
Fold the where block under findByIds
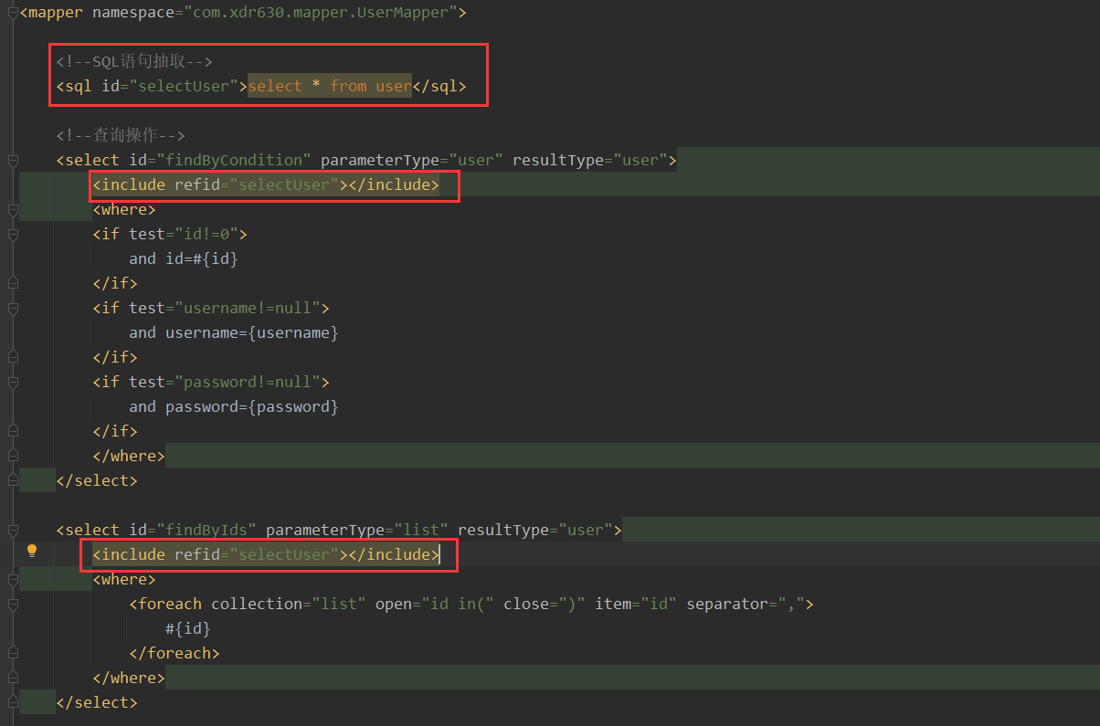click(x=13, y=580)
